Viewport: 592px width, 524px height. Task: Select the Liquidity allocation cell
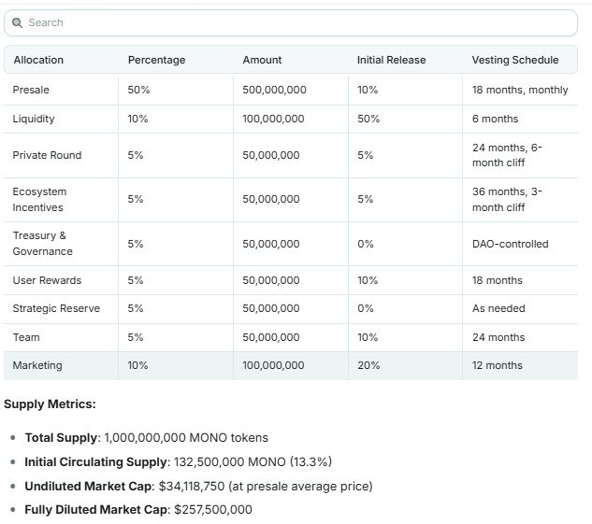tap(61, 119)
